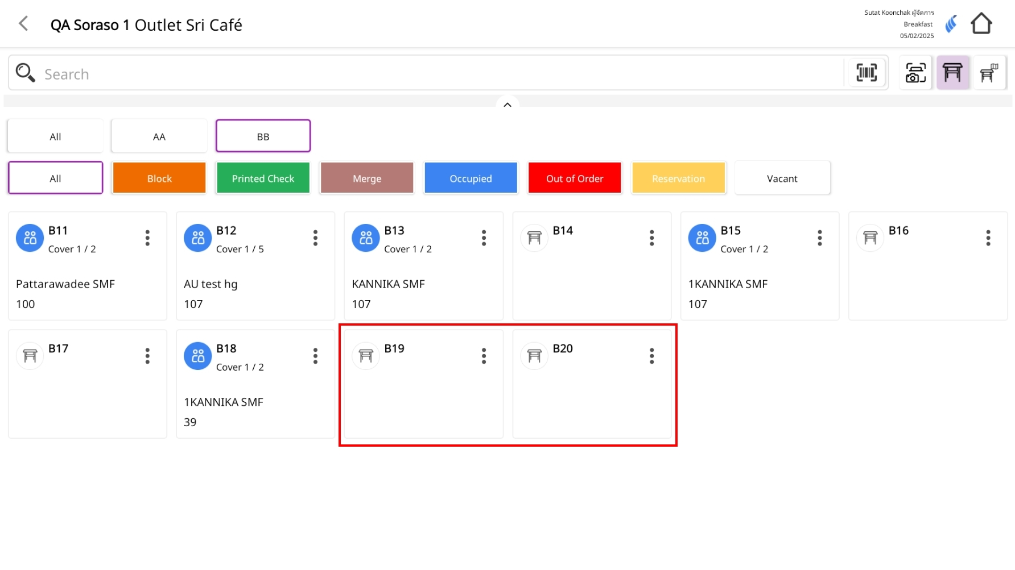
Task: Open the table floor plan icon
Action: (989, 73)
